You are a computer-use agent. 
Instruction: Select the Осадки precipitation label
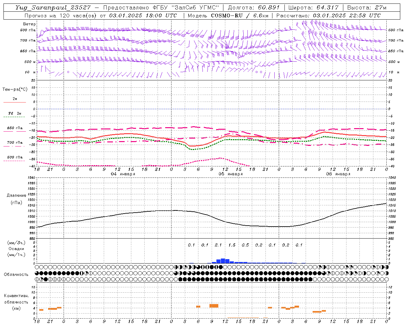(16, 249)
